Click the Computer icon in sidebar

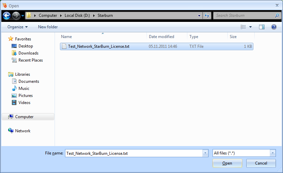coord(11,116)
